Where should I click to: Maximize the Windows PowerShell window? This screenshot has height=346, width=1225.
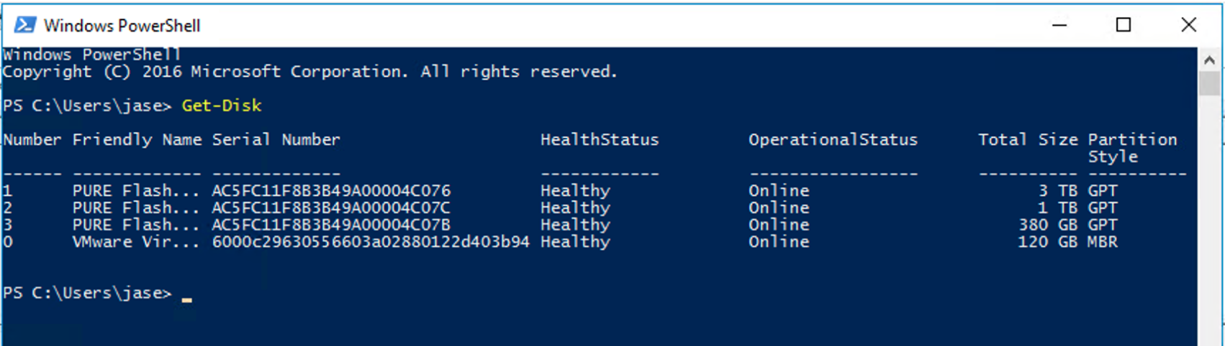1123,25
